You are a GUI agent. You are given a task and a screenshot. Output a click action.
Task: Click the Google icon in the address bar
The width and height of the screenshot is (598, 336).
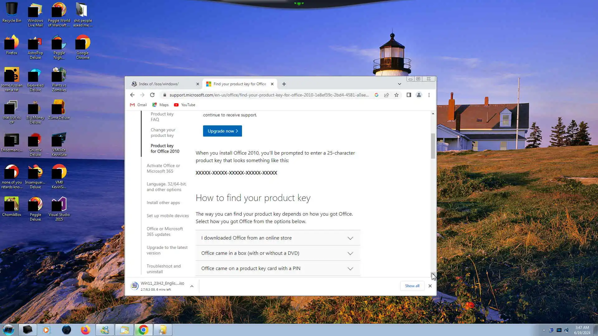377,95
